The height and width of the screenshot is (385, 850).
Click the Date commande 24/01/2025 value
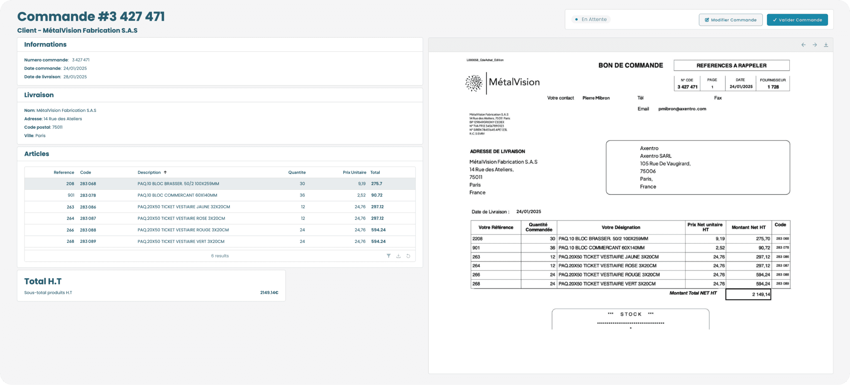(75, 68)
